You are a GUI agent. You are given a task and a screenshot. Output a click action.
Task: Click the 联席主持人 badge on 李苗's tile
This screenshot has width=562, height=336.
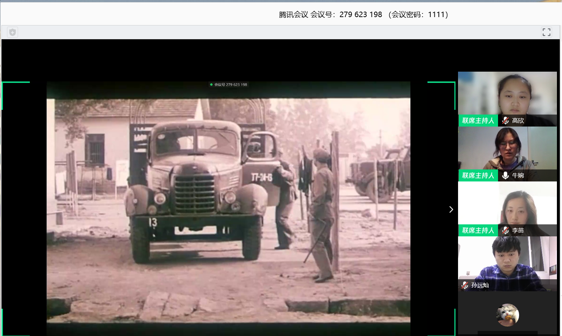[478, 230]
